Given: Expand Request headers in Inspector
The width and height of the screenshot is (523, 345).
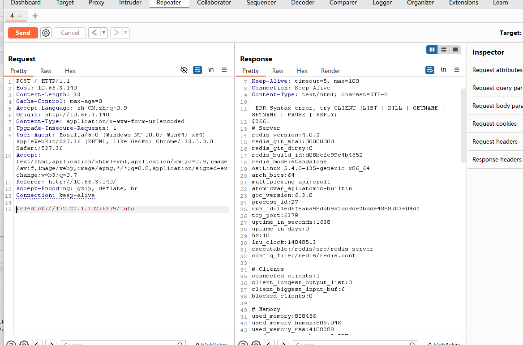Looking at the screenshot, I should click(x=495, y=142).
